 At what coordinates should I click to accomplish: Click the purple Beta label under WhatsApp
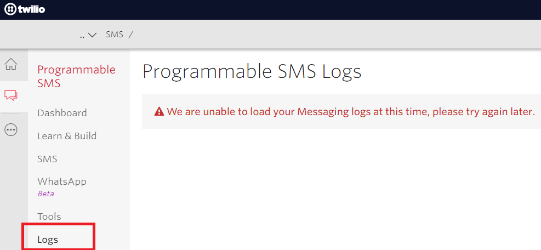click(45, 194)
